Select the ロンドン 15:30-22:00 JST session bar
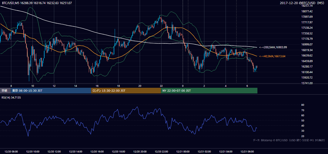 (x=126, y=91)
